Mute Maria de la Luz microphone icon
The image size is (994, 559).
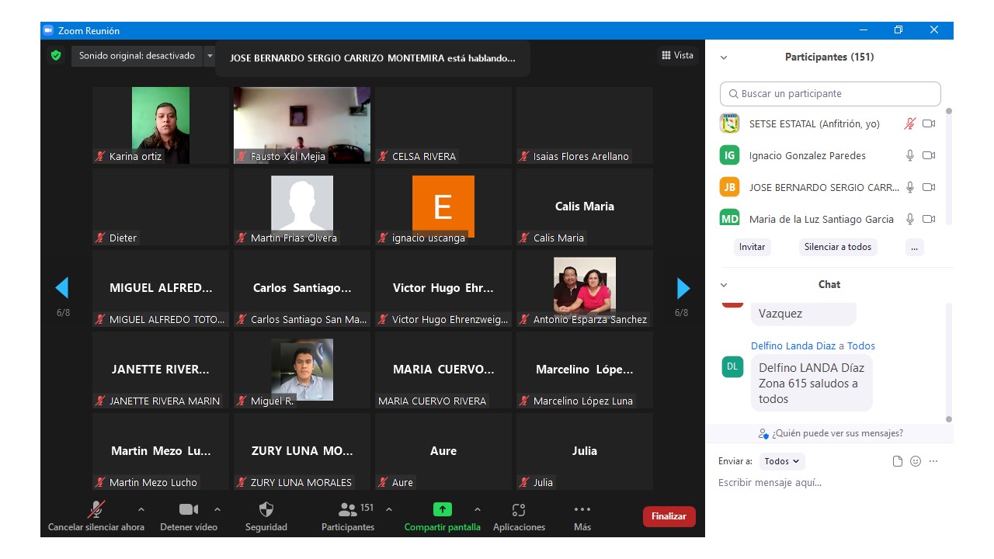pyautogui.click(x=910, y=219)
